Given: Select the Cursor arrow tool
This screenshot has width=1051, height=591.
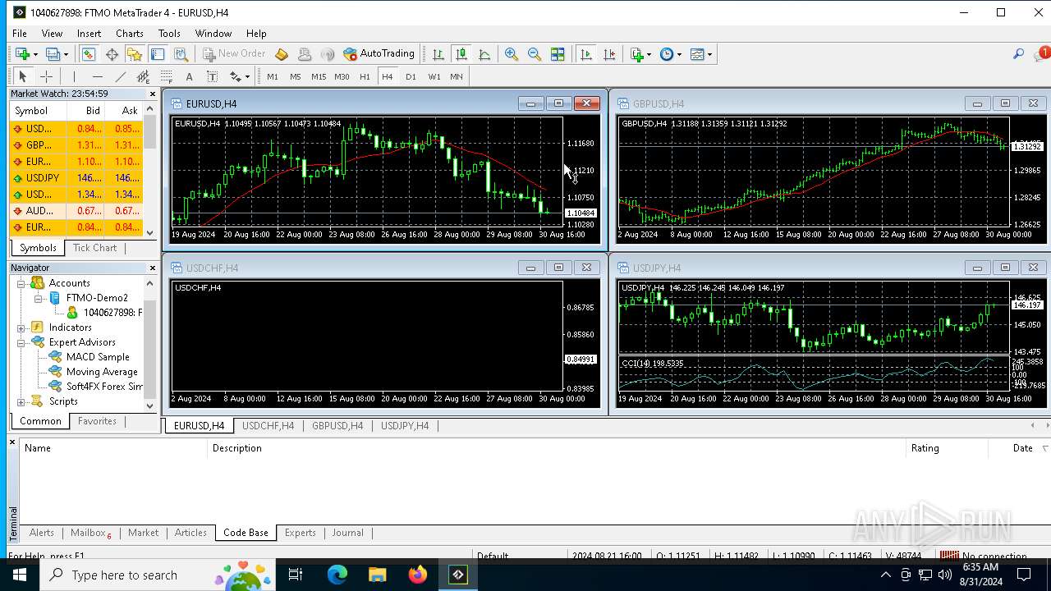Looking at the screenshot, I should point(23,76).
